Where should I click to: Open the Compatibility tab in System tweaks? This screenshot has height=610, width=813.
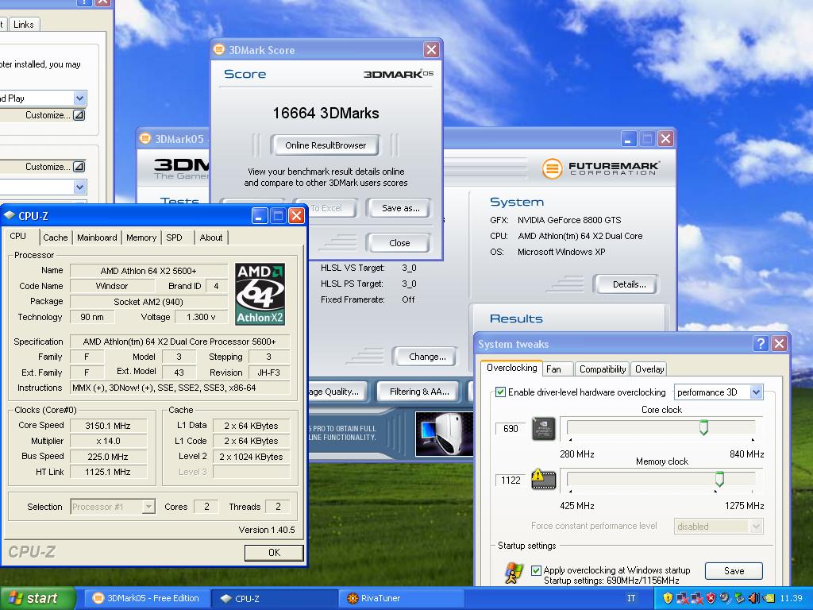603,369
